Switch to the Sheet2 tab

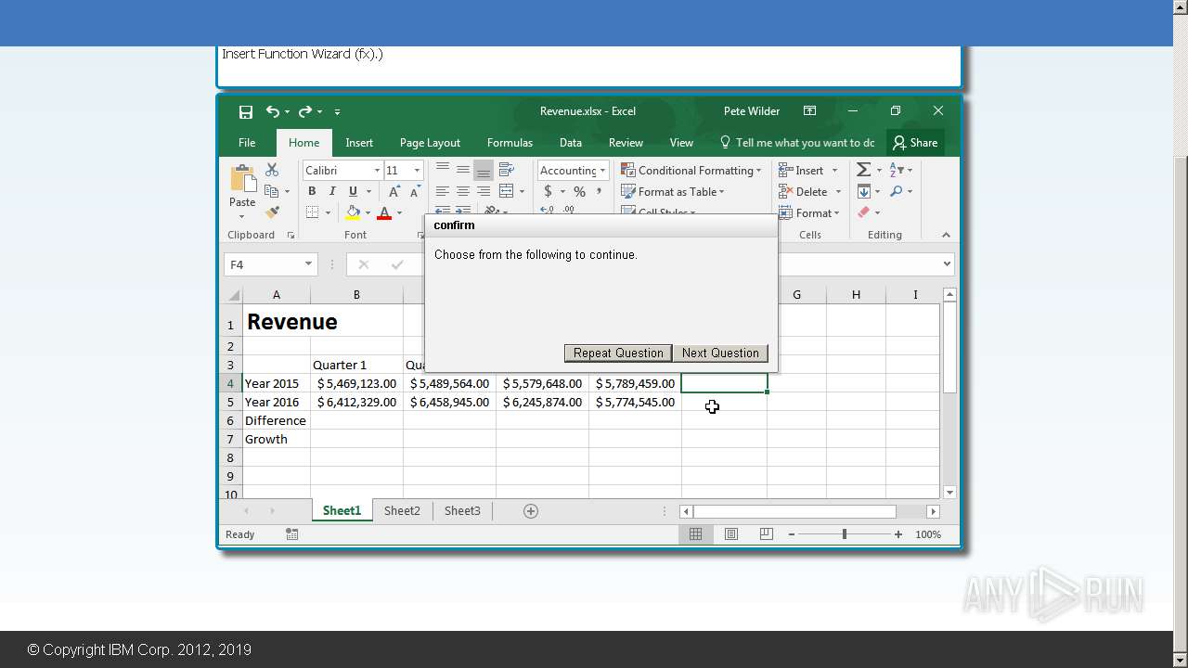(402, 511)
